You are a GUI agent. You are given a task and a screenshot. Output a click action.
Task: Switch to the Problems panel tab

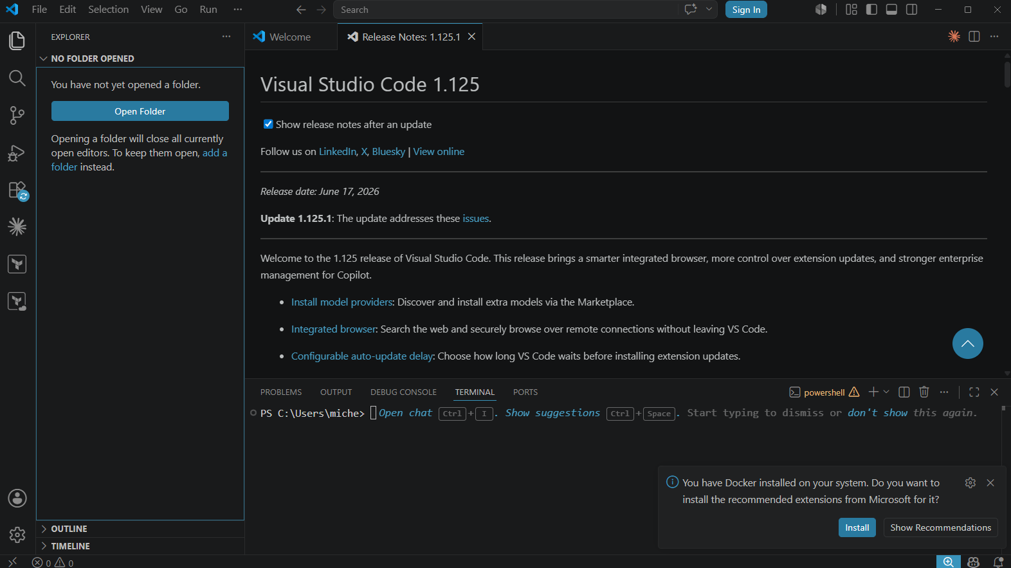(281, 392)
